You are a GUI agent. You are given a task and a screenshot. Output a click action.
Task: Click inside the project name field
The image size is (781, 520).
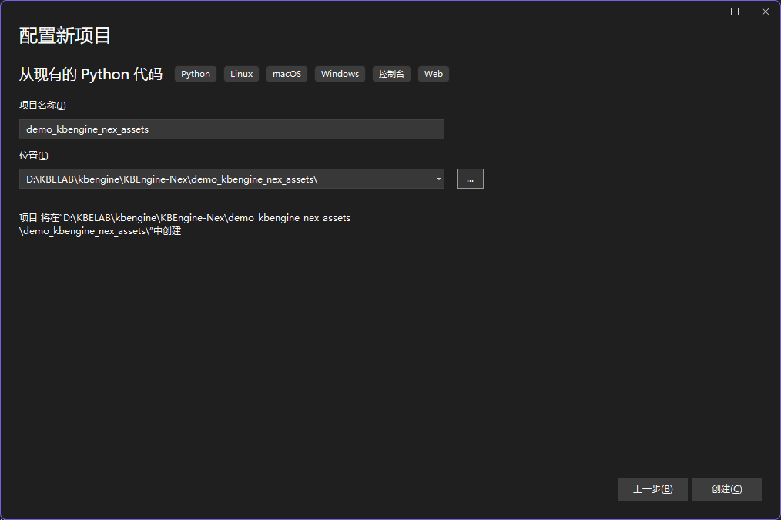point(231,129)
